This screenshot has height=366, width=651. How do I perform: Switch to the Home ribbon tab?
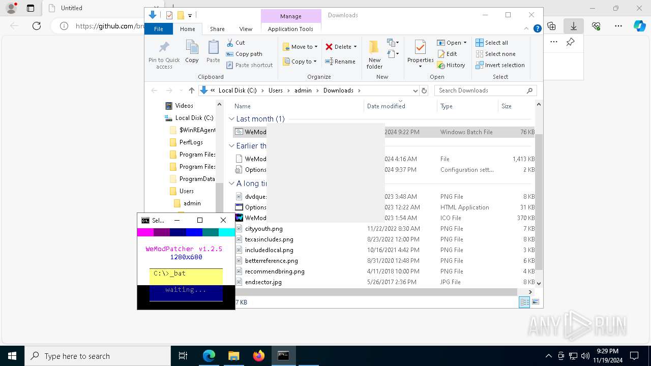[x=187, y=29]
